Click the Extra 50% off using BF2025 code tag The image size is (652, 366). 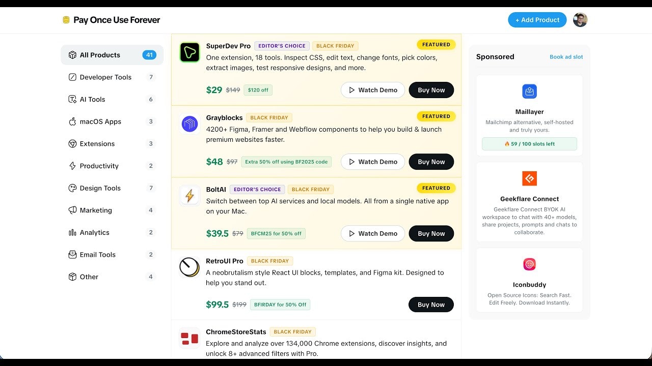click(286, 162)
